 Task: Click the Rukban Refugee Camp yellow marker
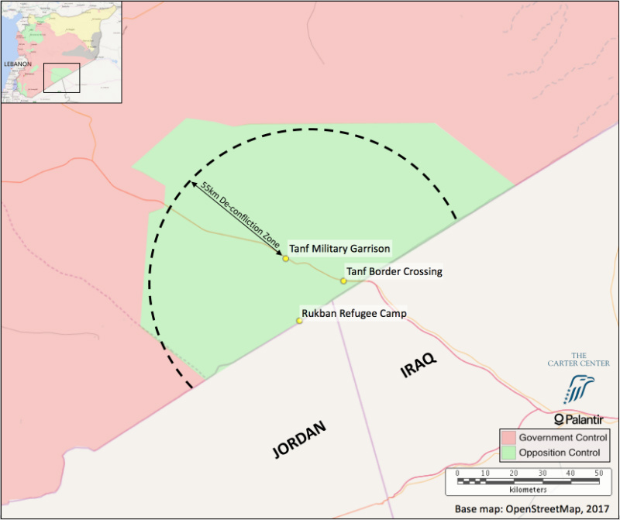click(299, 320)
